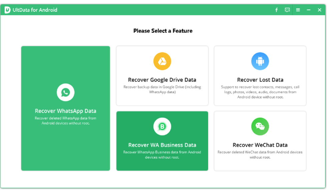Select the Recover WeChat Data title
The image size is (330, 191).
[260, 145]
